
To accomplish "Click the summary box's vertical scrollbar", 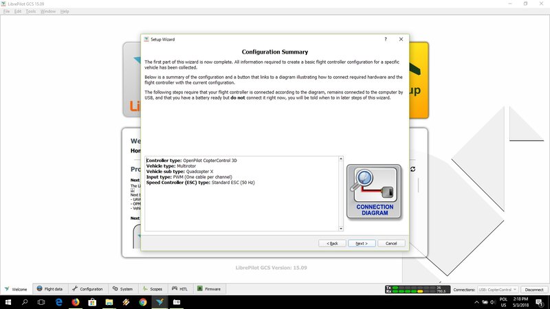I will click(x=340, y=193).
